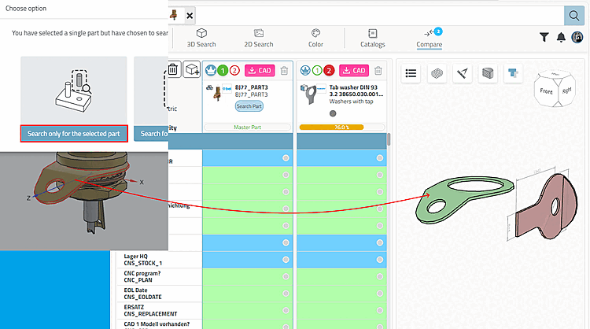Image resolution: width=590 pixels, height=329 pixels.
Task: Activate the section cut icon
Action: [488, 73]
